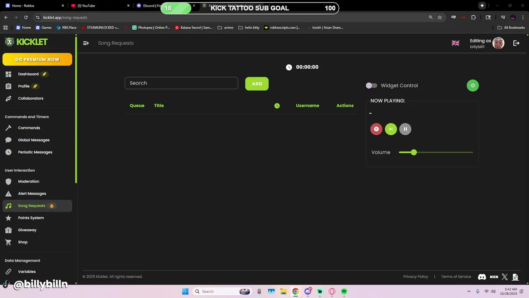Open Periodic Messages
Screen dimensions: 529x298
[x=35, y=152]
